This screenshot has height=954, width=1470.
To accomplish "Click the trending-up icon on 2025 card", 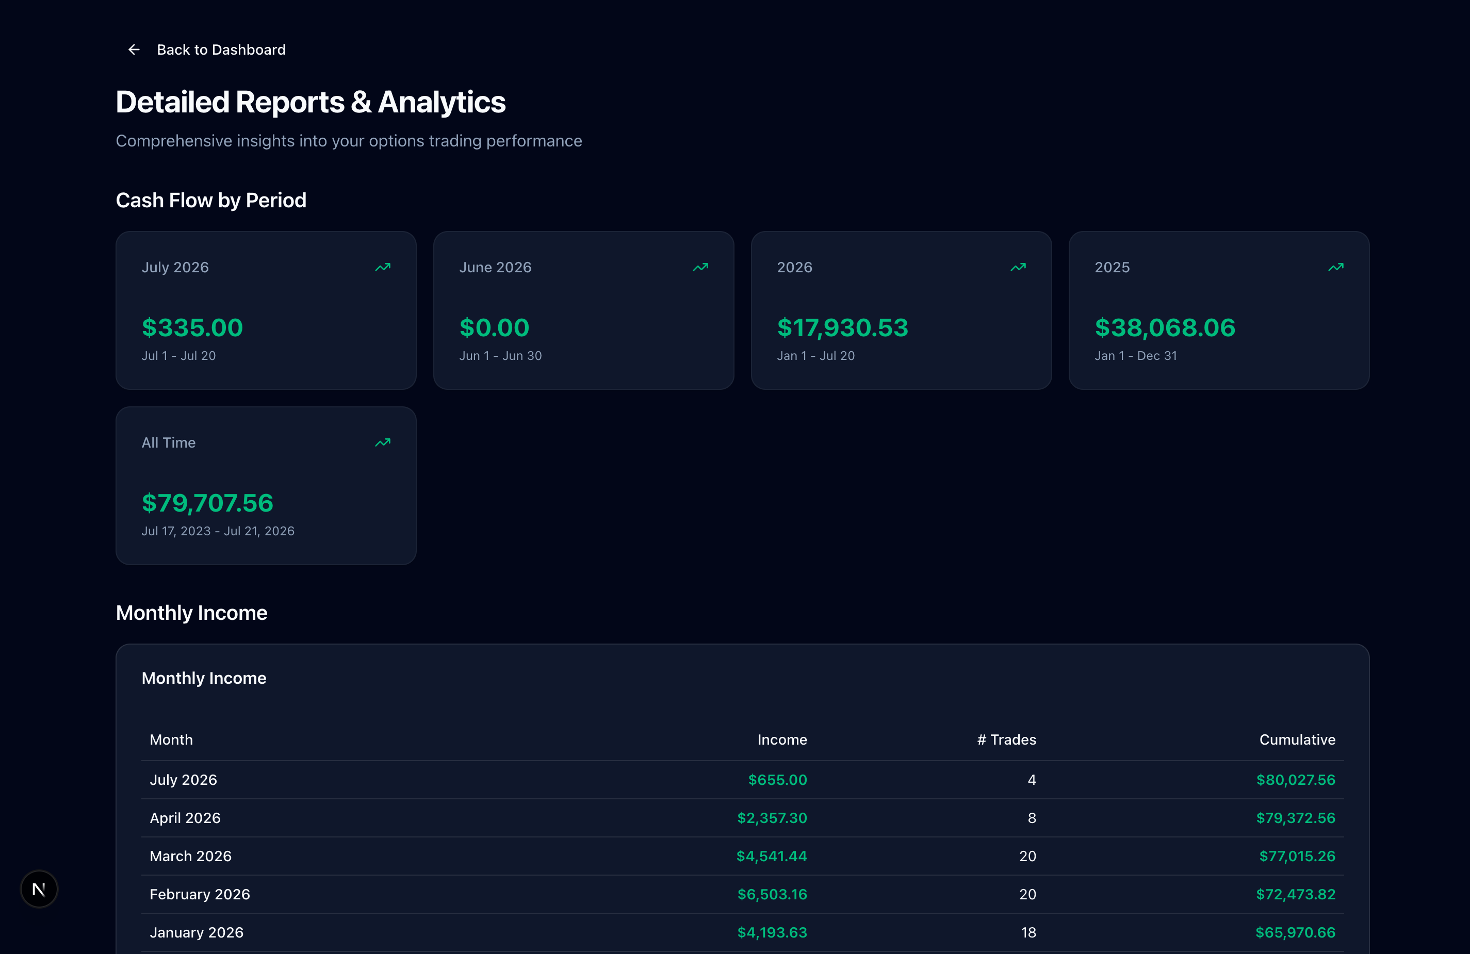I will 1336,267.
